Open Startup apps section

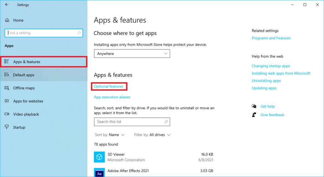(44, 127)
